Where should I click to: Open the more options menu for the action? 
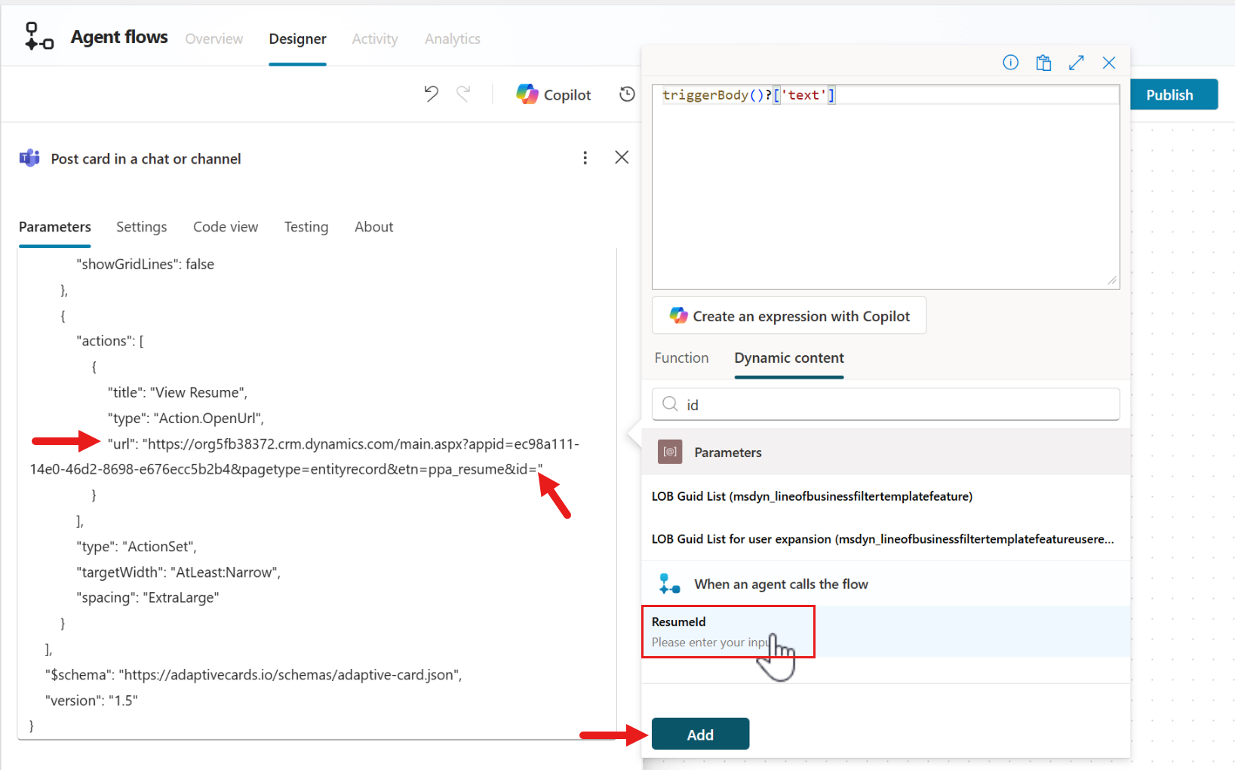(x=585, y=158)
